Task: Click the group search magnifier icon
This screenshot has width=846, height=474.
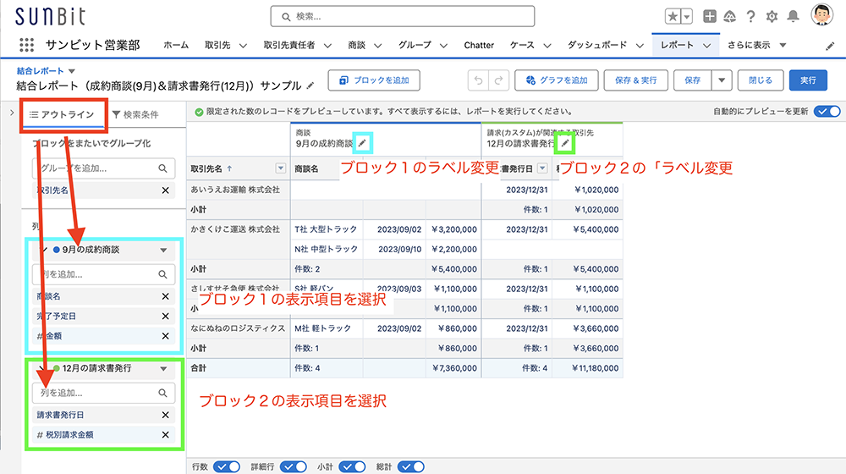Action: pyautogui.click(x=163, y=168)
